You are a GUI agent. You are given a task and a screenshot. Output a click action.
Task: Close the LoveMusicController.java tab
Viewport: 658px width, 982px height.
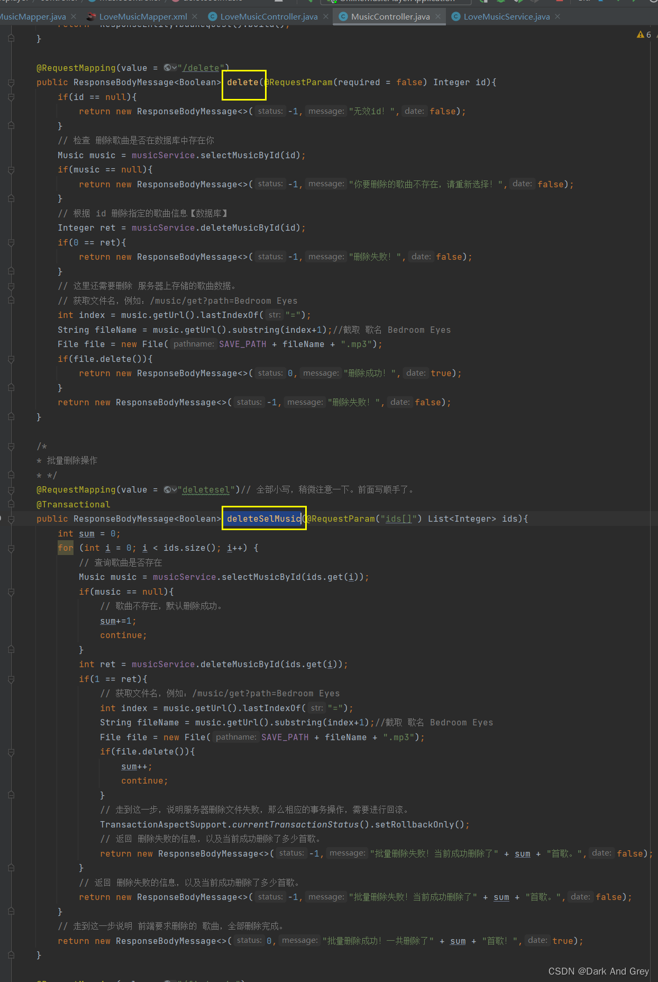(x=326, y=16)
